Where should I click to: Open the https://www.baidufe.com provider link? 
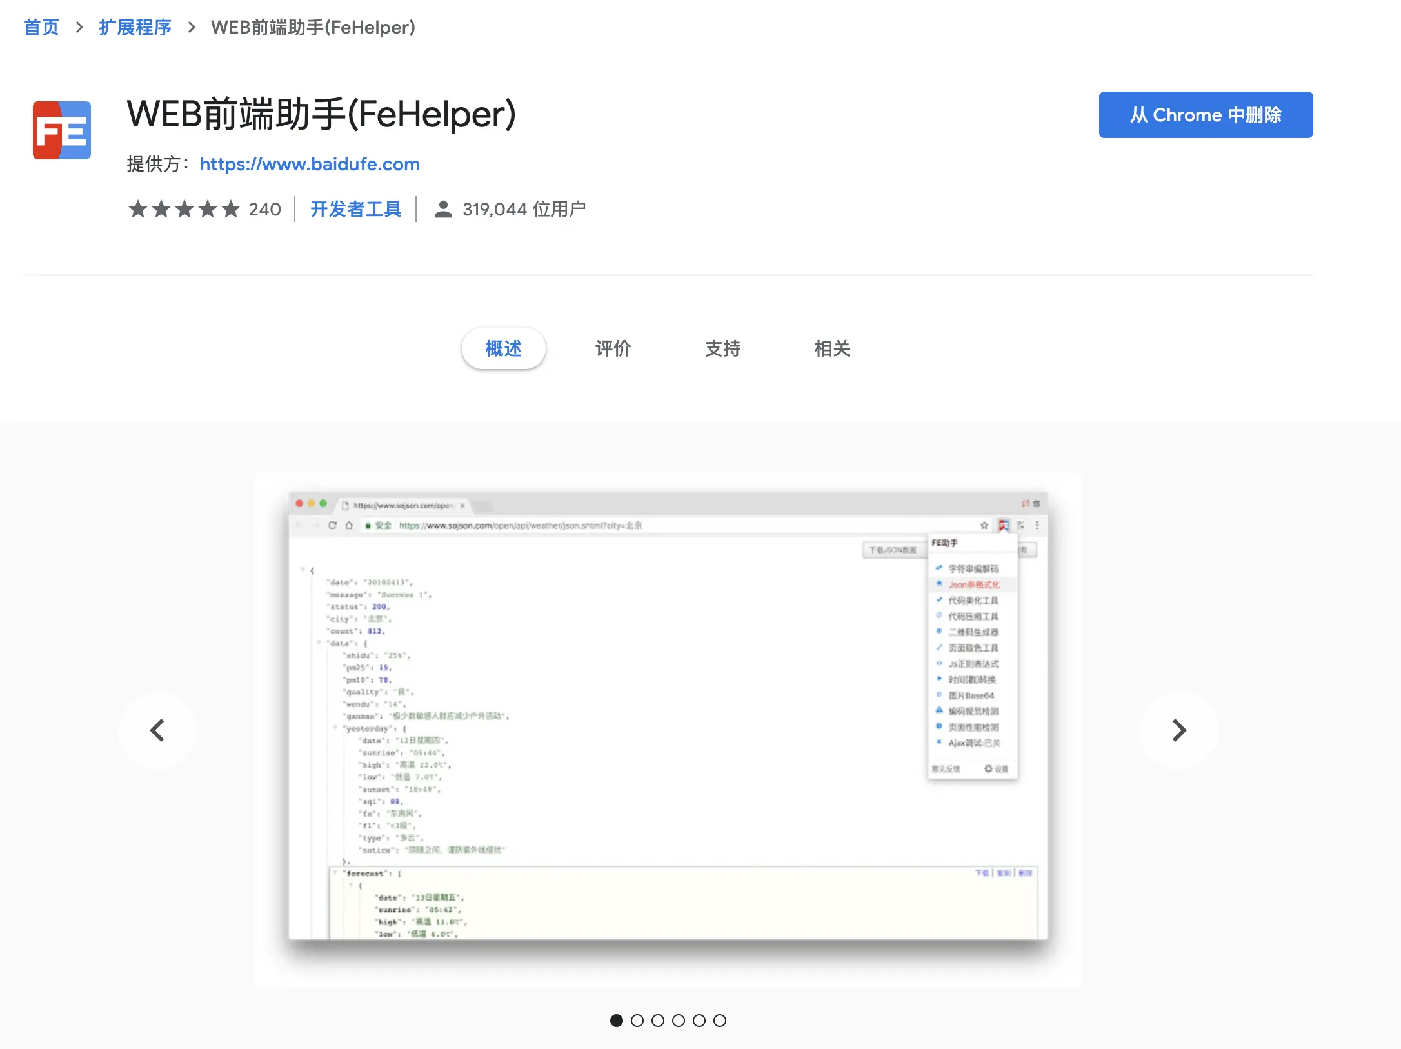pos(309,165)
